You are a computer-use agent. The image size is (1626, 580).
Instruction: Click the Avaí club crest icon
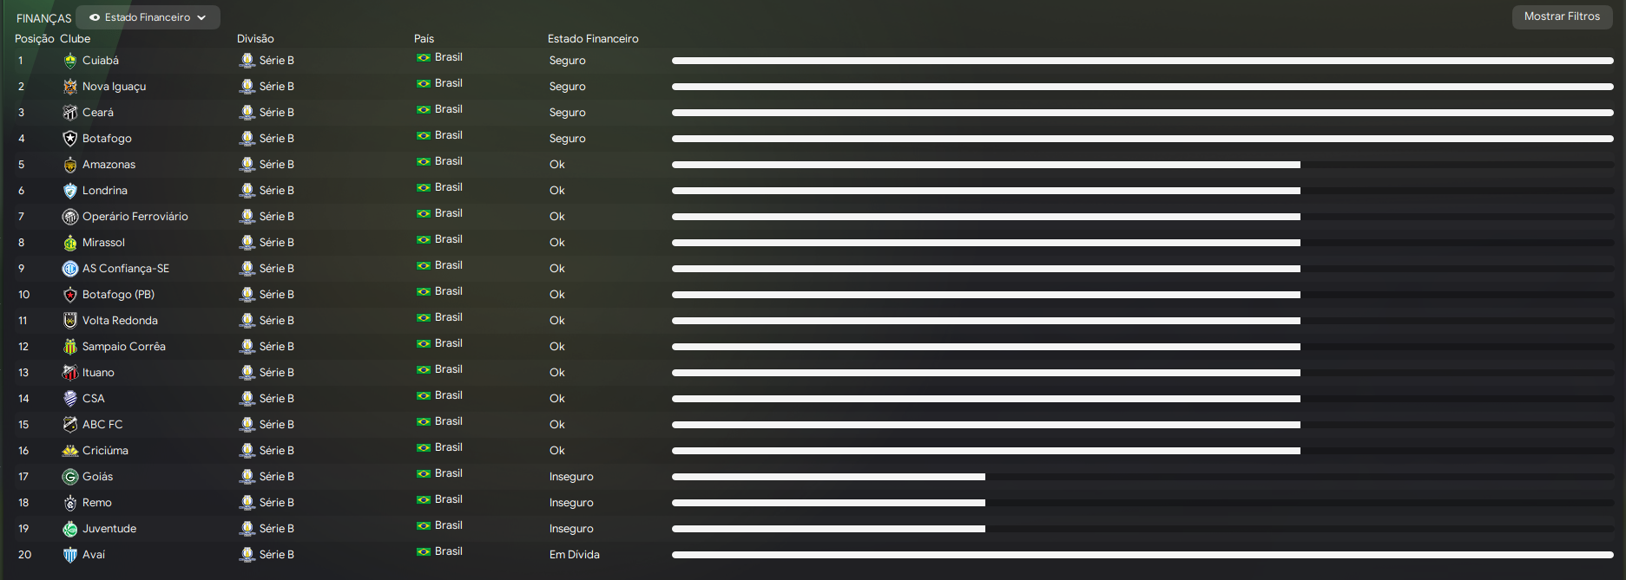70,555
